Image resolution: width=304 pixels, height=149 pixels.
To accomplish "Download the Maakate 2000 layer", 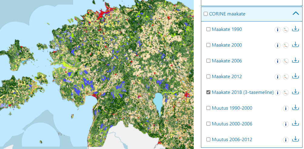I will (x=295, y=45).
